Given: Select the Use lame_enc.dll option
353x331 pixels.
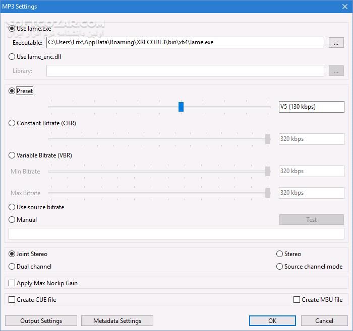Looking at the screenshot, I should tap(12, 57).
